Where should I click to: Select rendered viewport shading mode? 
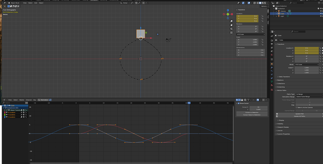click(x=265, y=3)
